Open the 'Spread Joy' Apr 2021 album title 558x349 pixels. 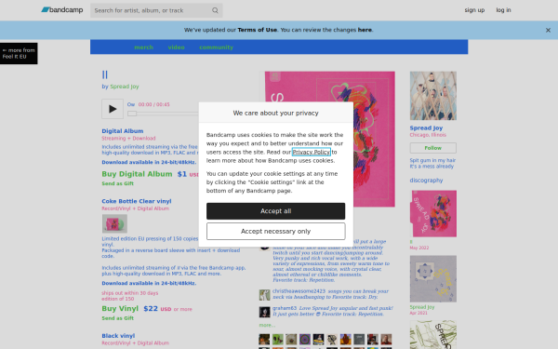point(422,307)
